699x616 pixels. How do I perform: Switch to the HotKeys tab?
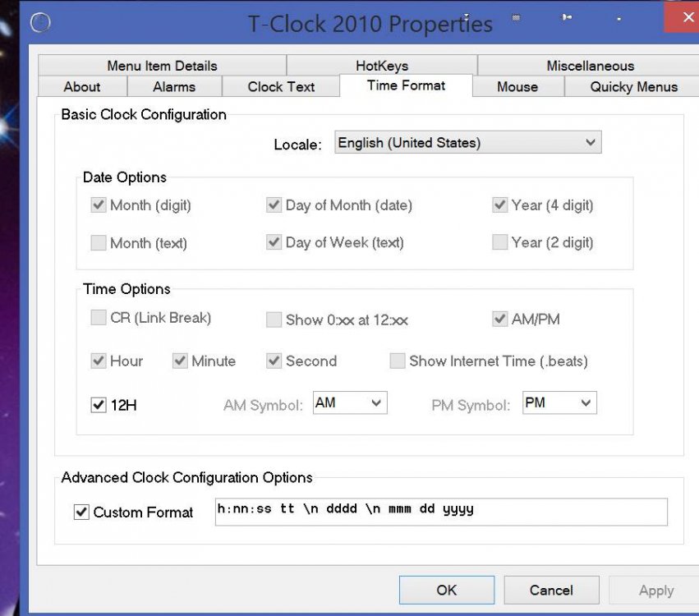click(382, 66)
